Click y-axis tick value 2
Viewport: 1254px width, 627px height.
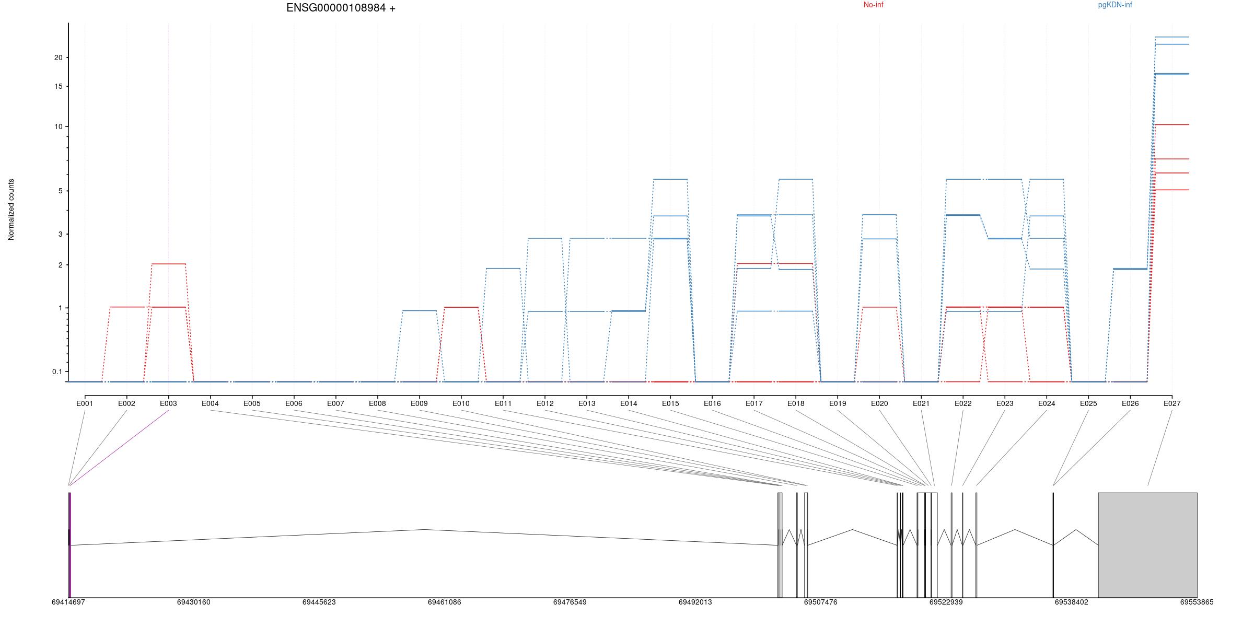click(60, 265)
